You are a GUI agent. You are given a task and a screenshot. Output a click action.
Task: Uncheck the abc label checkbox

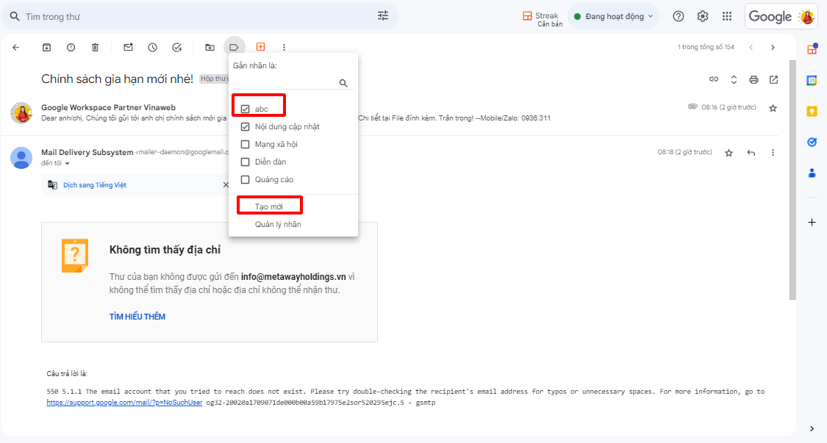pos(246,109)
